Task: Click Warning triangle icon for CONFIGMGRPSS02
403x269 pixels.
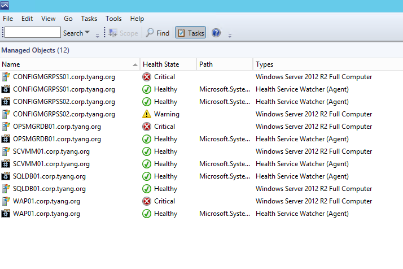Action: coord(147,114)
